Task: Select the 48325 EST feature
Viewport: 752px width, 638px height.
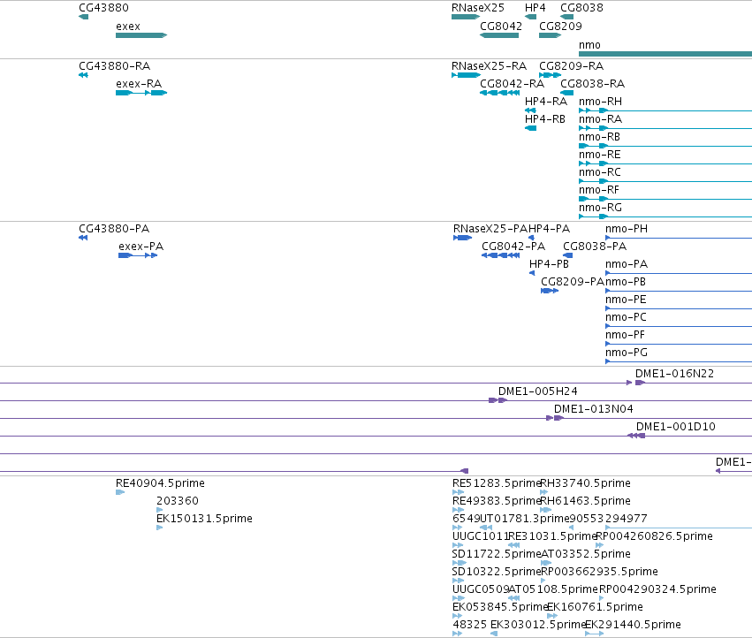Action: [457, 634]
